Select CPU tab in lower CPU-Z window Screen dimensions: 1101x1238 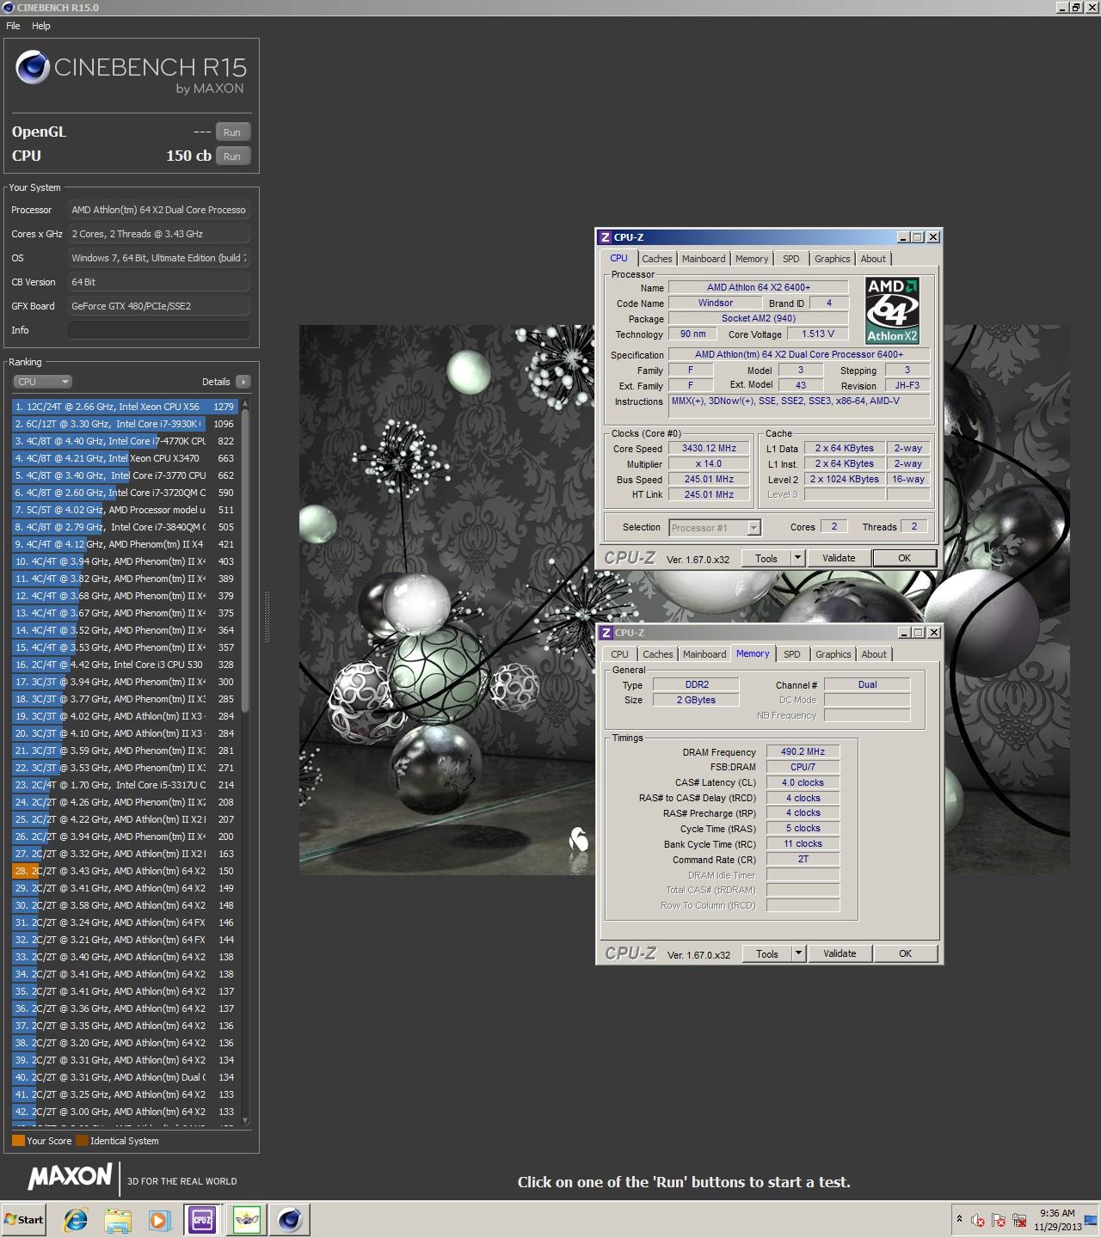[619, 654]
